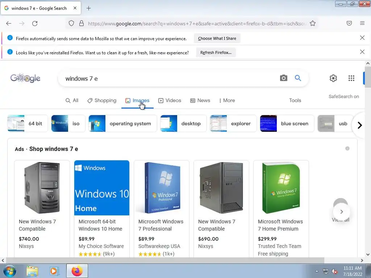Dismiss the Mozilla data notification bar
This screenshot has height=278, width=371.
pos(362,38)
